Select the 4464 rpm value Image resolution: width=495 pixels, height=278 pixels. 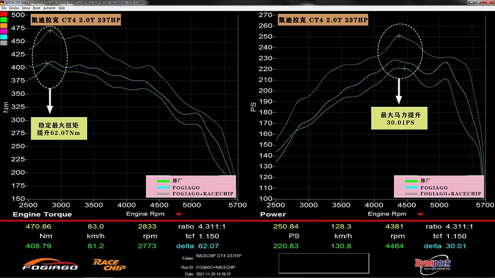click(x=395, y=246)
